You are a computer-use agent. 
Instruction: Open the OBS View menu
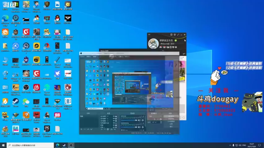pos(95,57)
